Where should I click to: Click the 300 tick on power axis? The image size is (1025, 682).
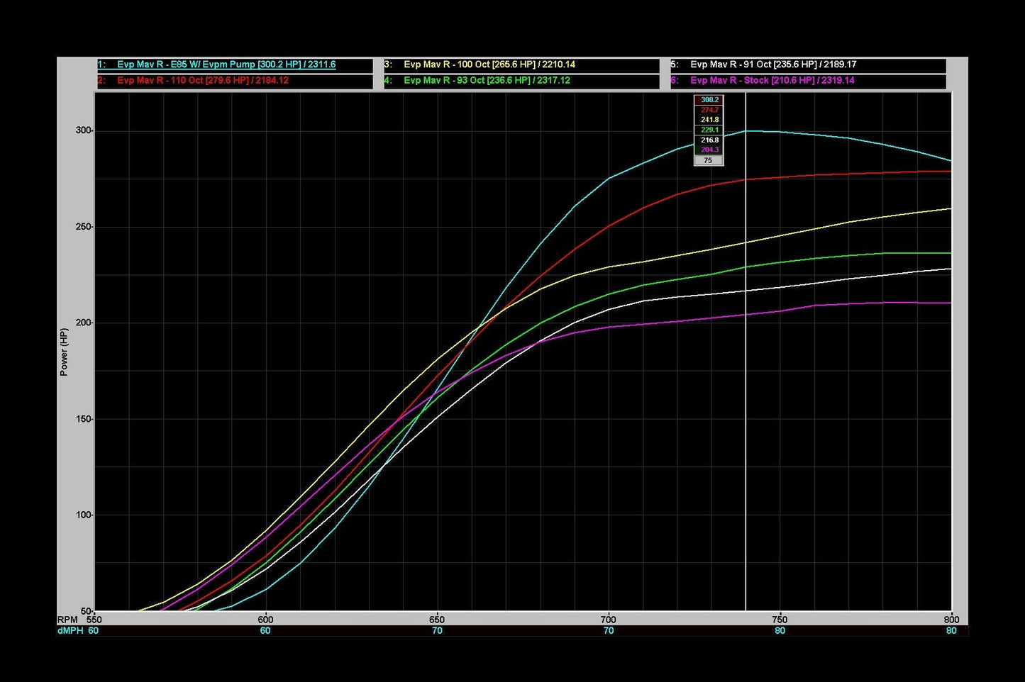click(84, 130)
